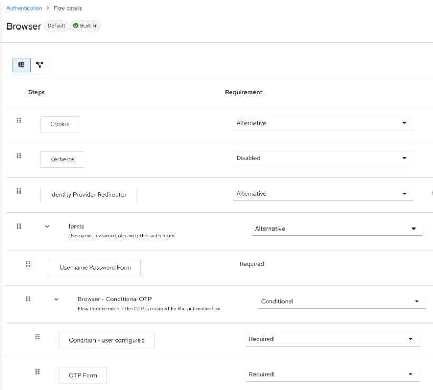Grab the drag handle beside the Cookie step
433x390 pixels.
click(20, 120)
